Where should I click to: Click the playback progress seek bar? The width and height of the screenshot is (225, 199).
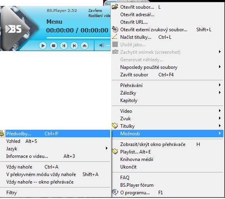(x=79, y=38)
